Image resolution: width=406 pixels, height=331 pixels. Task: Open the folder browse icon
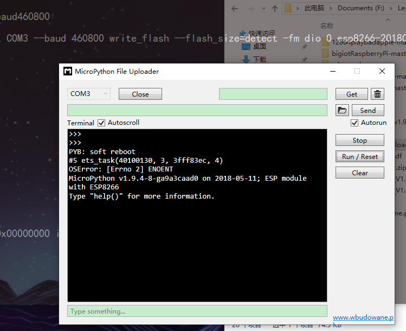click(x=342, y=110)
